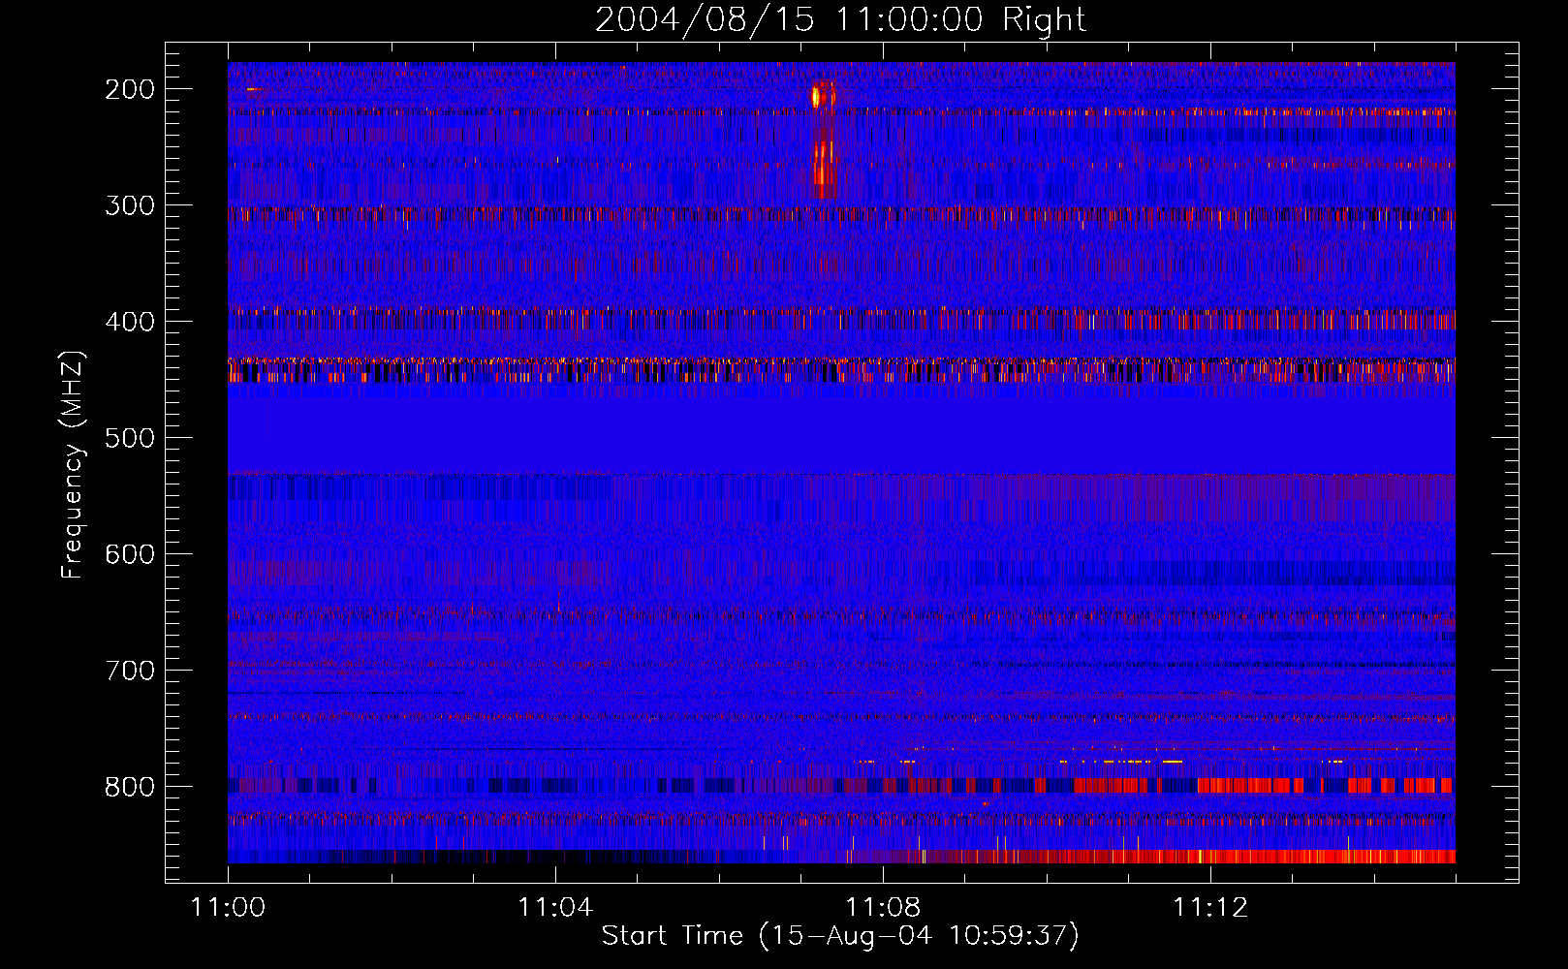Image resolution: width=1568 pixels, height=969 pixels.
Task: Click the plot title '2004/08/15 11:00:00 Right'
Action: pyautogui.click(x=840, y=19)
